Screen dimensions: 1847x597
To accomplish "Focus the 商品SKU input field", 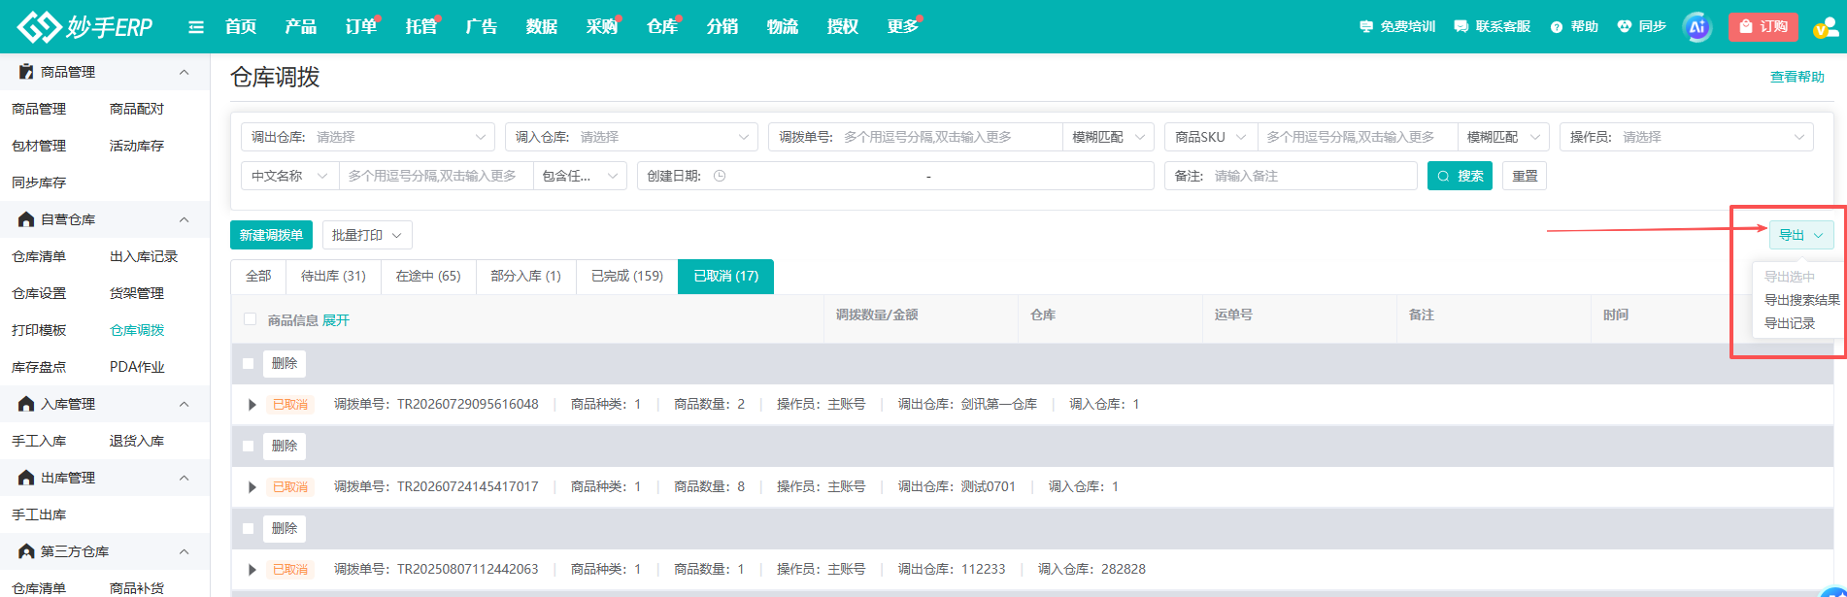I will click(x=1357, y=137).
